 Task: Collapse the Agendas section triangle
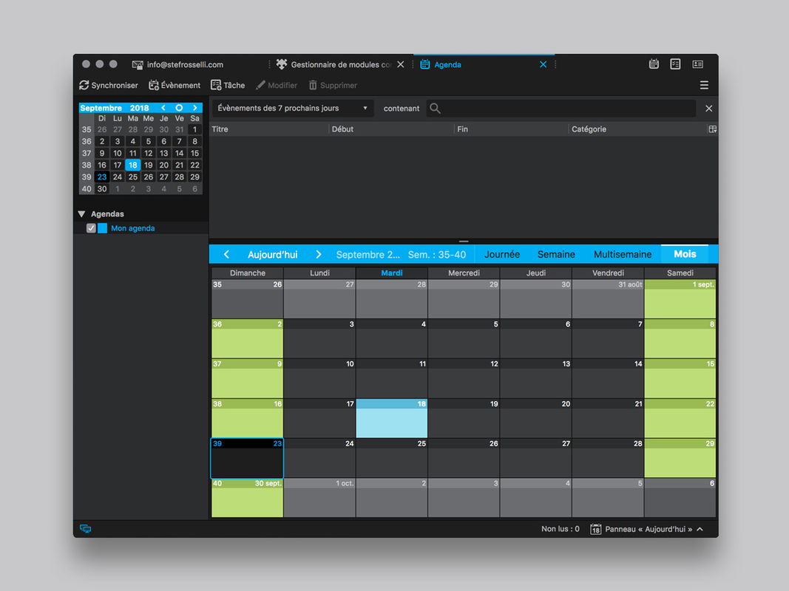coord(81,213)
